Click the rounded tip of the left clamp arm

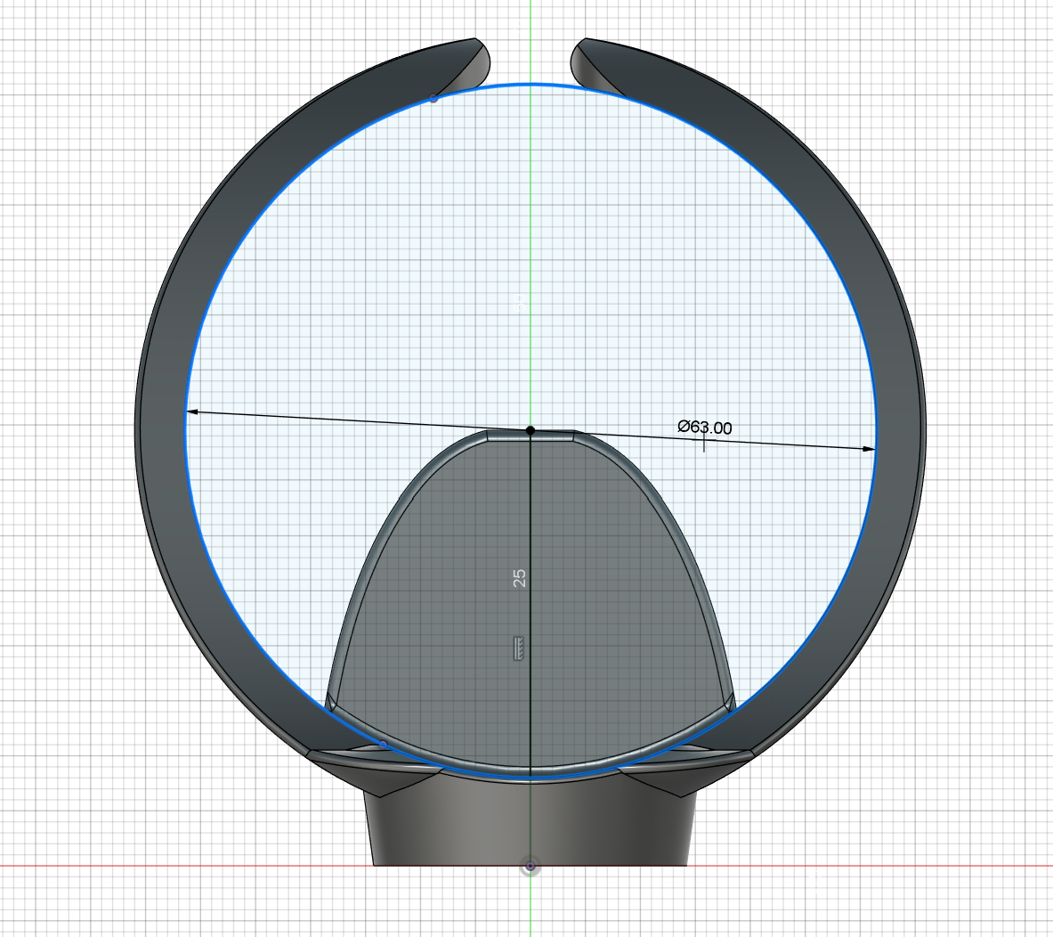tap(482, 61)
